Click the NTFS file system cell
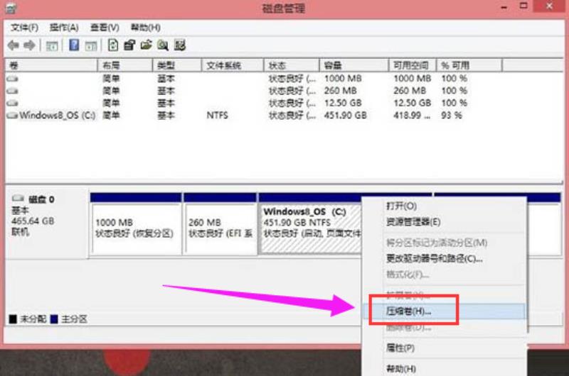569x376 pixels. pos(218,116)
